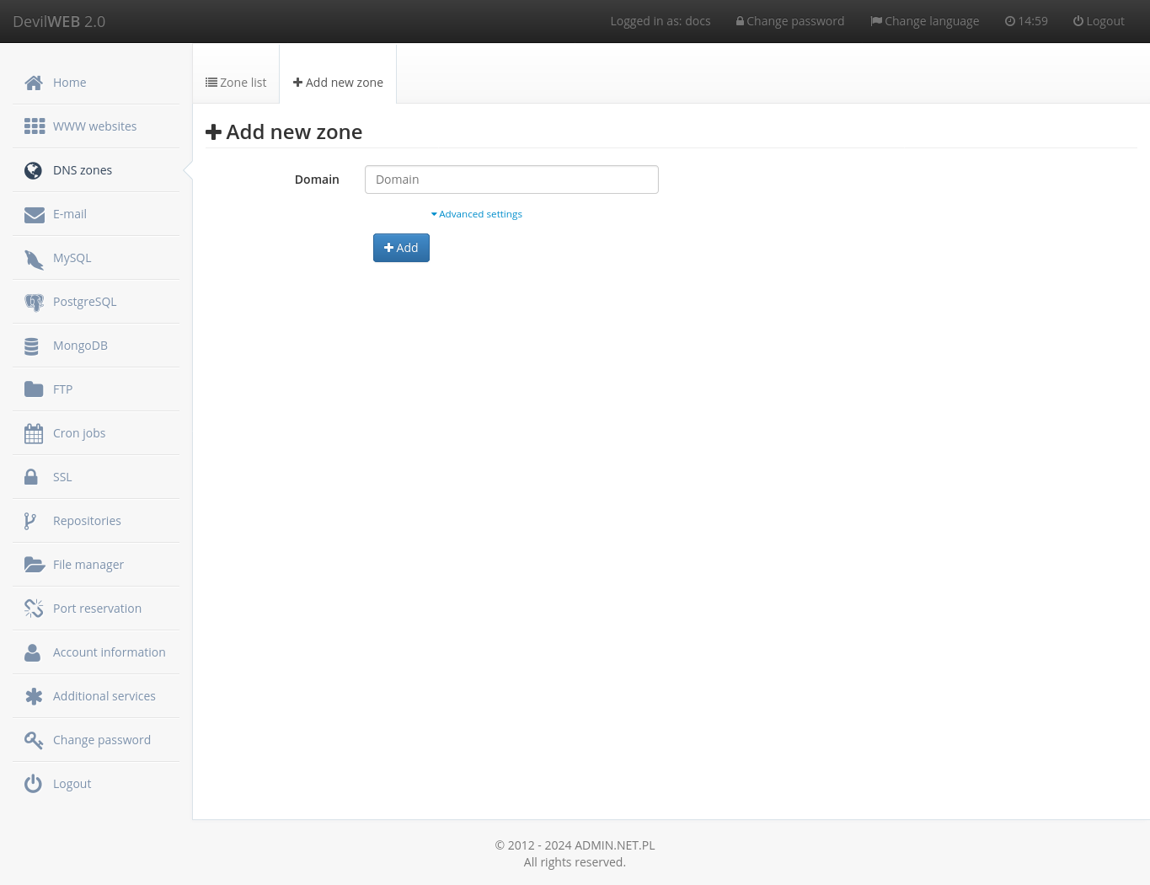The width and height of the screenshot is (1150, 885).
Task: Select the Add new zone tab
Action: click(338, 82)
